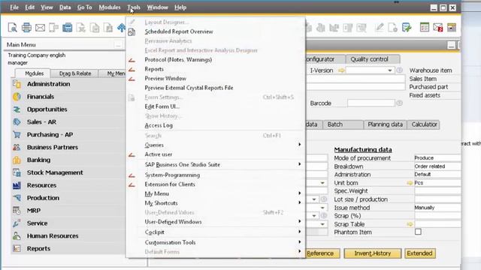Click the Send SMS toolbar icon
481x270 pixels.
(53, 28)
